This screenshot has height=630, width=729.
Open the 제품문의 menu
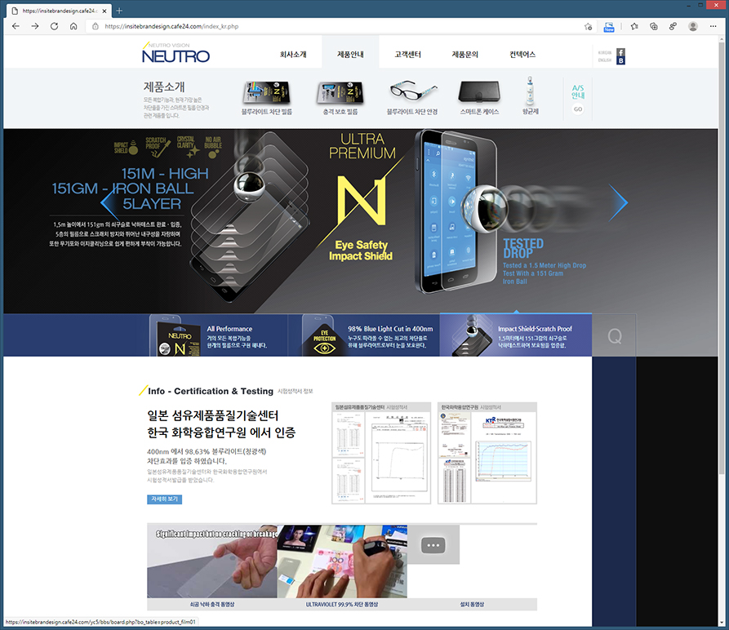click(x=465, y=55)
